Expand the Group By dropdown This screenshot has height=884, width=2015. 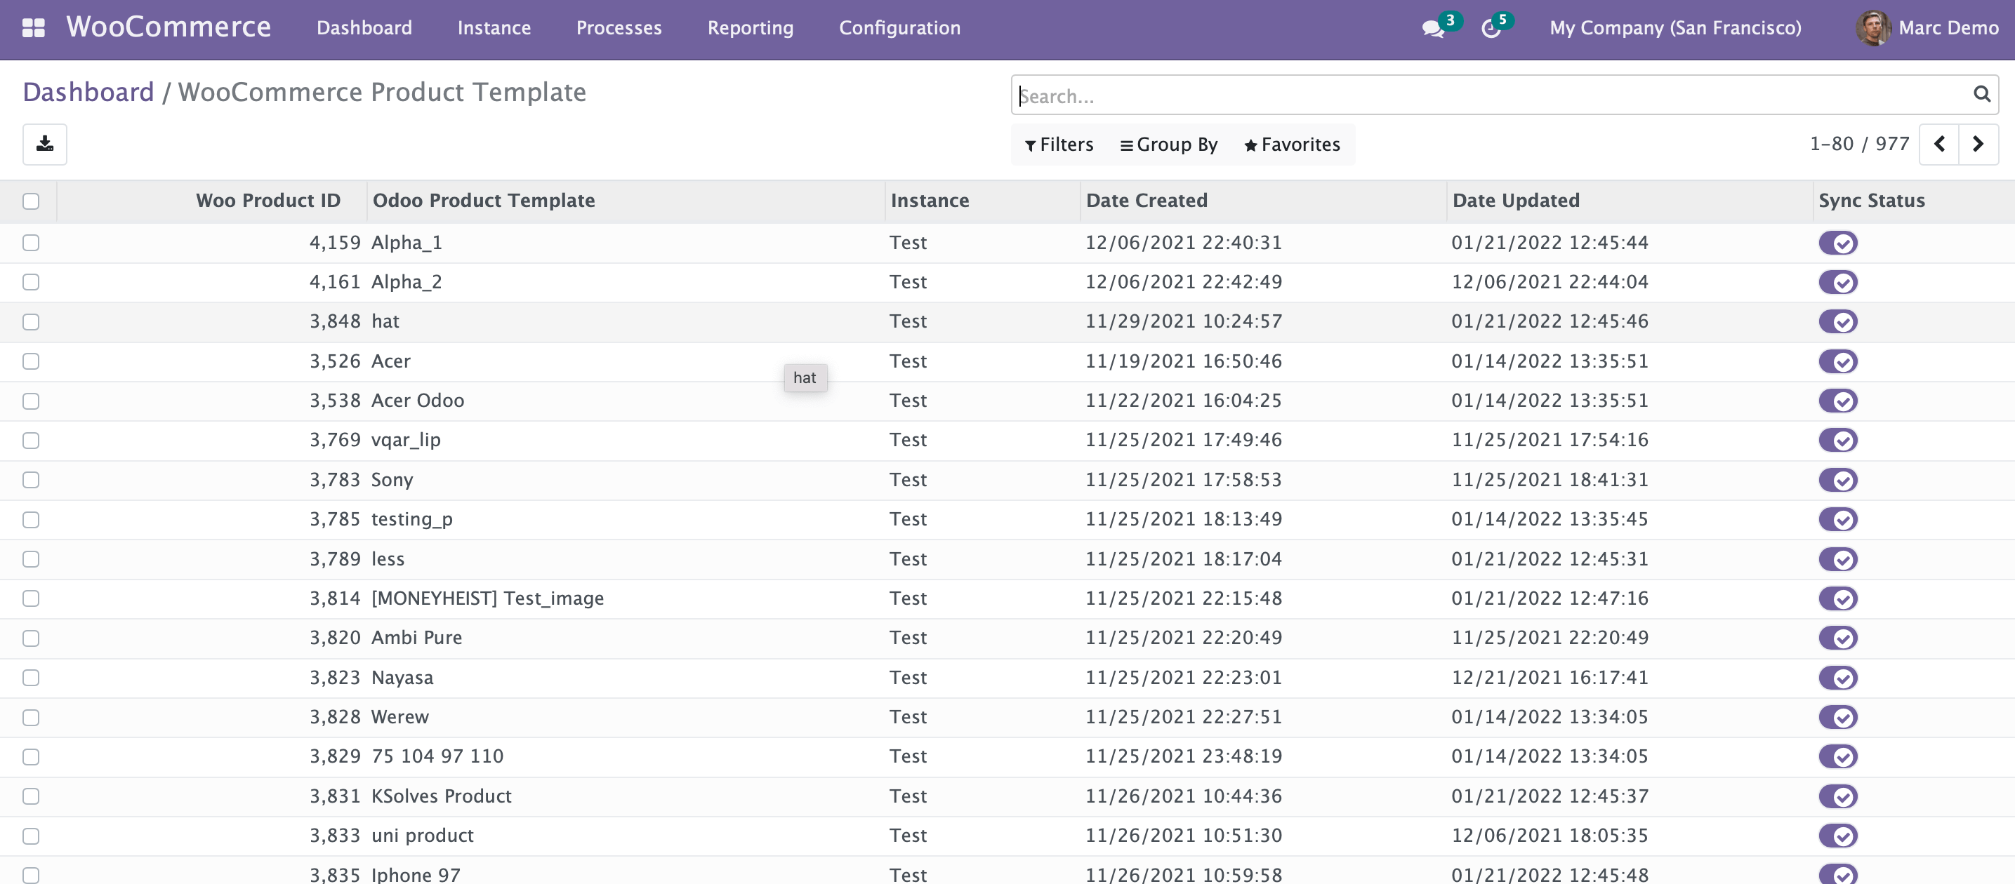tap(1169, 145)
